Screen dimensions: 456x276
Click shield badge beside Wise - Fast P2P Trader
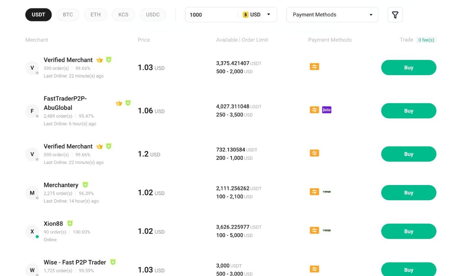coord(113,262)
